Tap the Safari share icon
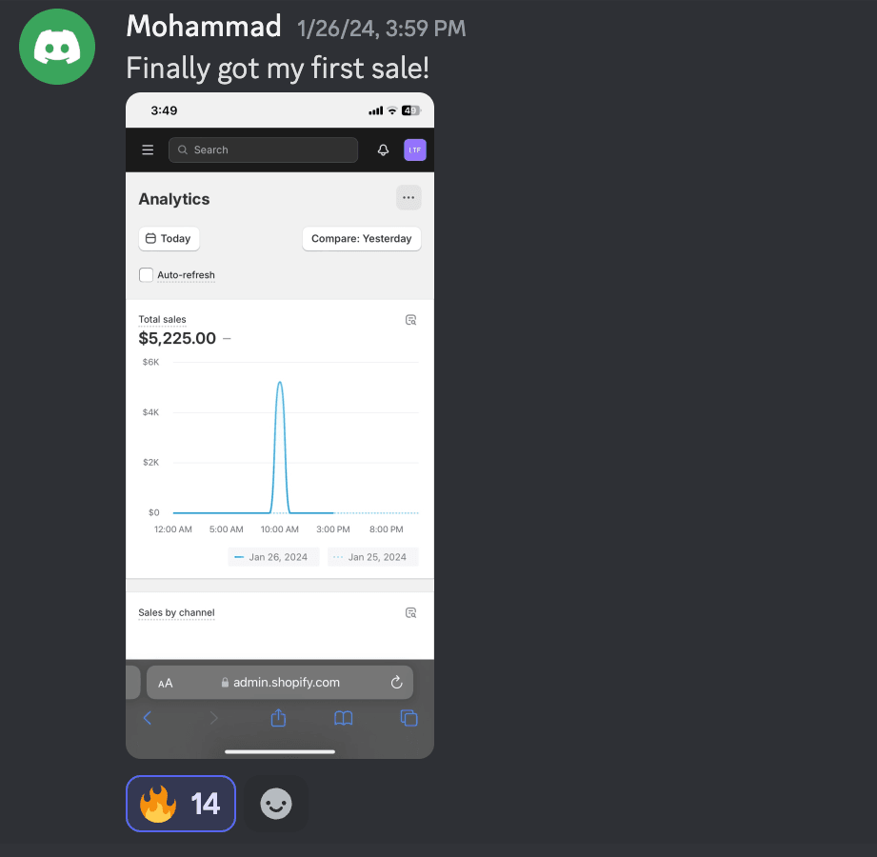Viewport: 877px width, 857px height. 278,718
